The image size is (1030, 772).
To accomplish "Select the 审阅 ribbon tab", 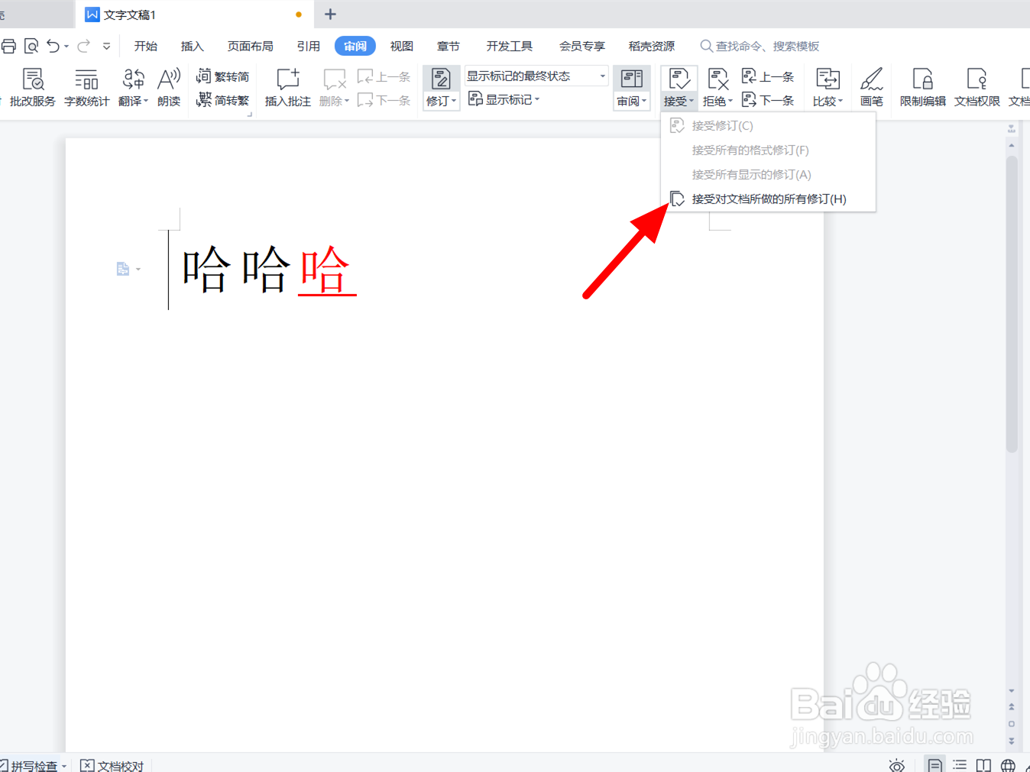I will pyautogui.click(x=355, y=47).
